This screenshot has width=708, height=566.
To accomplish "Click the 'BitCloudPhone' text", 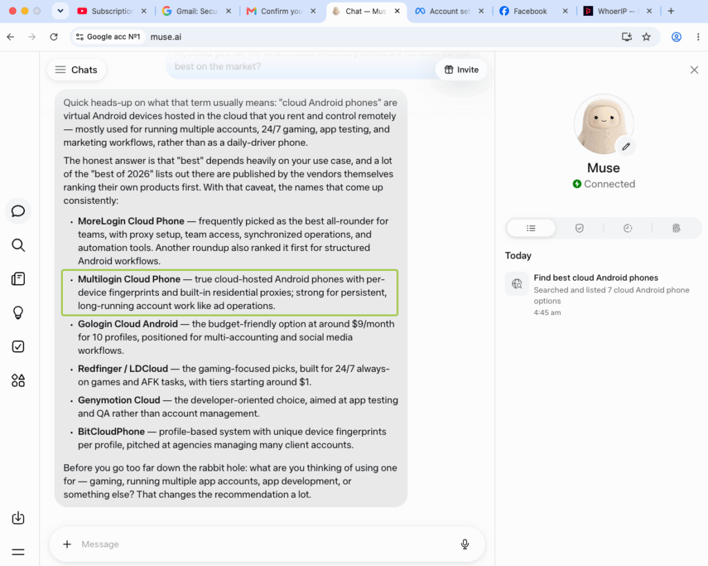I will pos(111,431).
